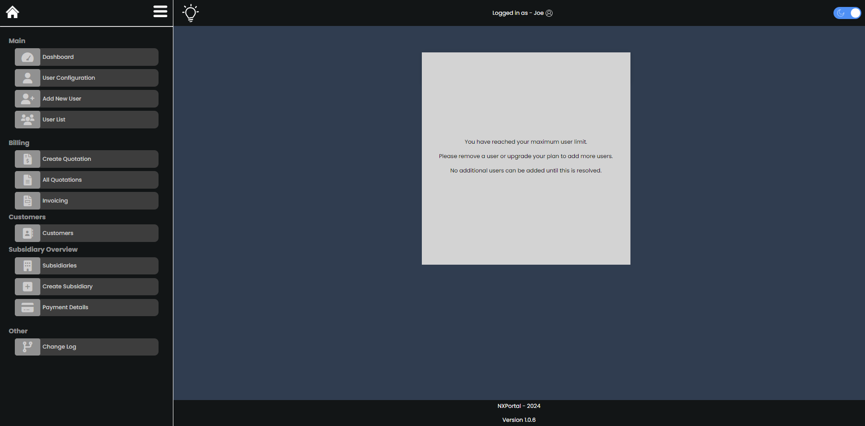Click the 'Other' section heading

coord(18,331)
